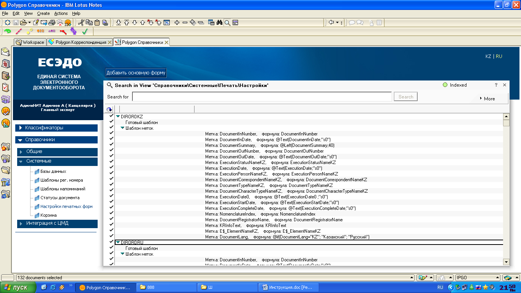Switch language to KZ
This screenshot has width=521, height=293.
click(x=488, y=56)
